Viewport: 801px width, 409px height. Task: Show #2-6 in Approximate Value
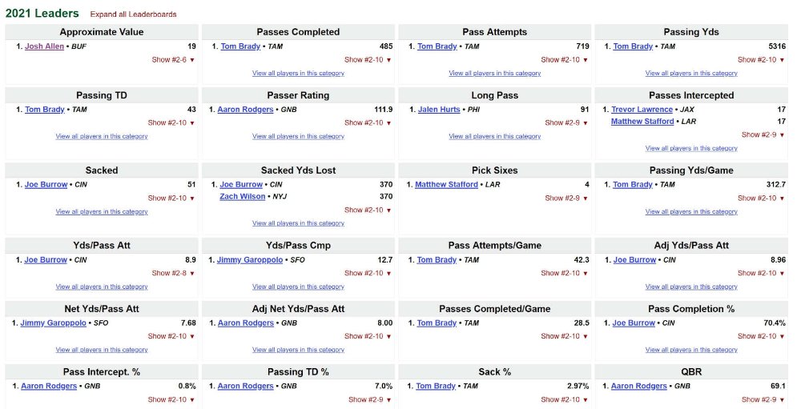point(173,60)
